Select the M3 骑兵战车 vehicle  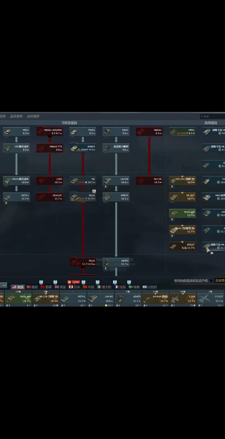coord(16,148)
